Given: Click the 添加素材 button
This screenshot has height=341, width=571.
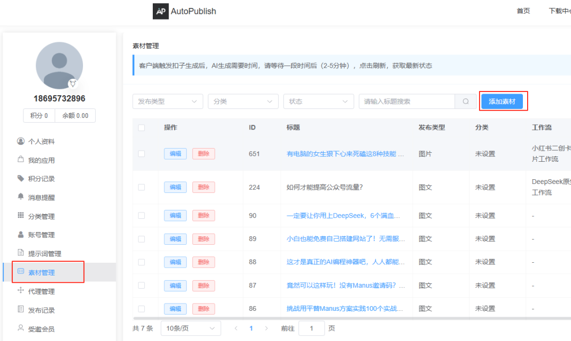Looking at the screenshot, I should point(502,102).
